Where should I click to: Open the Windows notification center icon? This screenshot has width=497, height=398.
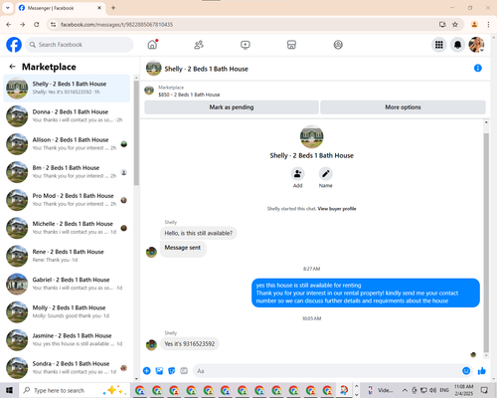[x=484, y=390]
